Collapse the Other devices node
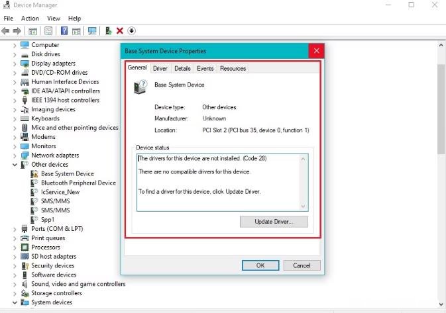446x313 pixels. pyautogui.click(x=15, y=165)
